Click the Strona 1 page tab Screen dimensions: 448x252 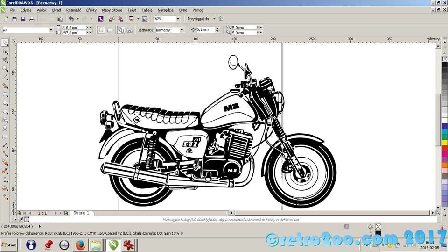pyautogui.click(x=81, y=213)
